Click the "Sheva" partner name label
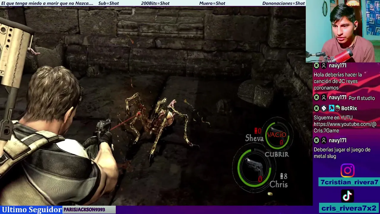Screen dimensions: 380x214 click(254, 138)
